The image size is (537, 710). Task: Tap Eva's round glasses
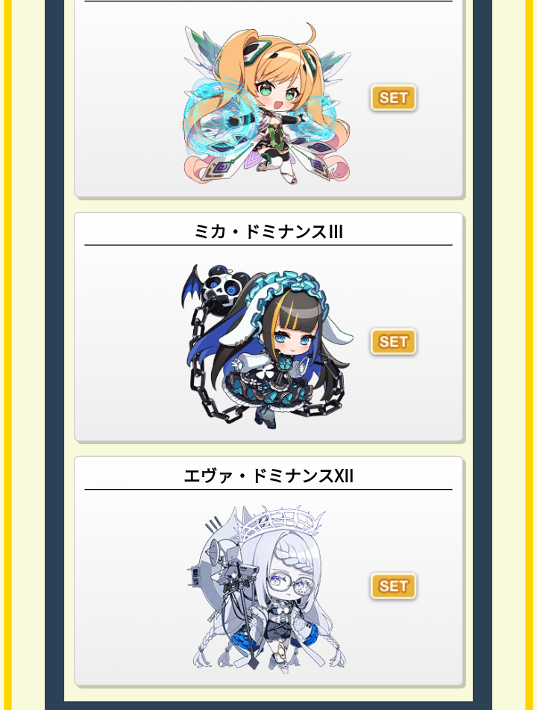tap(289, 584)
